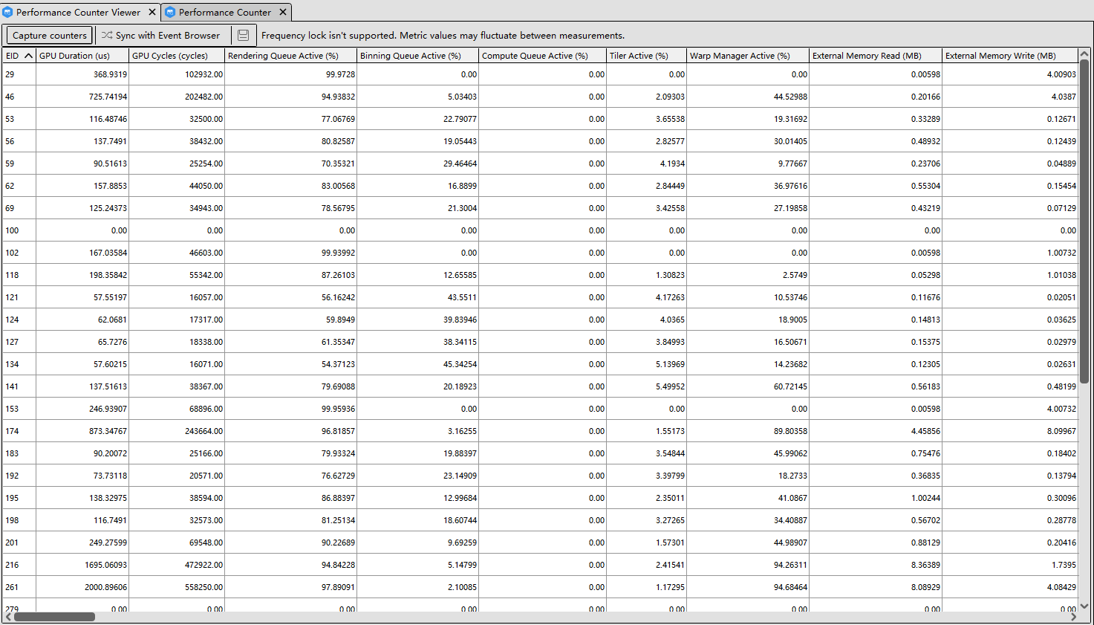This screenshot has width=1094, height=625.
Task: Click the frequency lock warning message
Action: (x=443, y=35)
